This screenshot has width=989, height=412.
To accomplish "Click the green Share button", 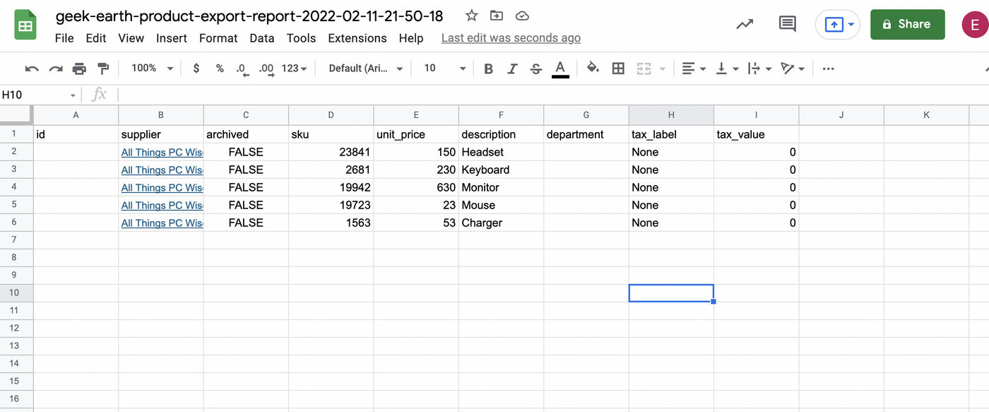I will [907, 24].
